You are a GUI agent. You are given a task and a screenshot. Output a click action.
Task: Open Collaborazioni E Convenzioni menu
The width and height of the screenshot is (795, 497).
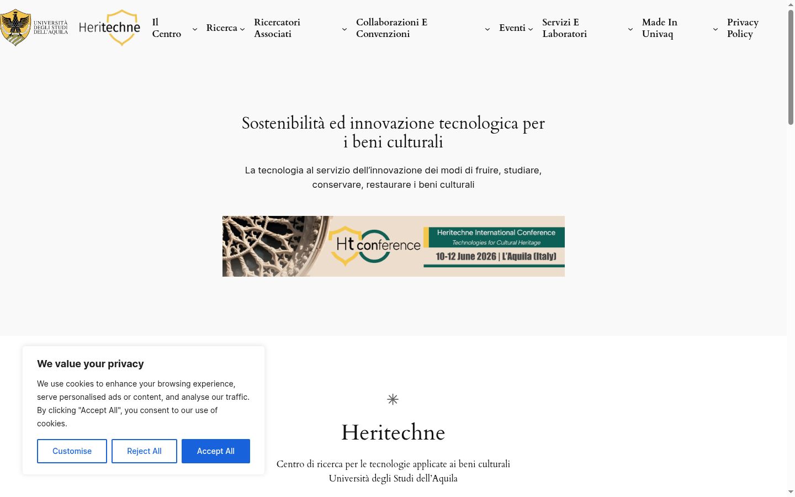pyautogui.click(x=392, y=28)
